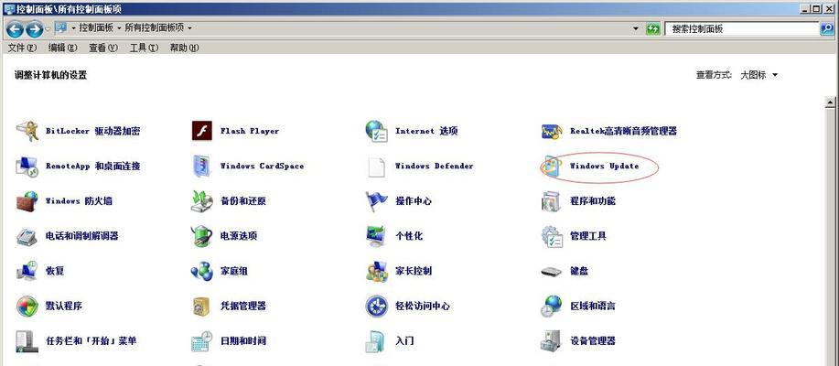Click the vertical scrollbar up arrow

click(x=830, y=102)
